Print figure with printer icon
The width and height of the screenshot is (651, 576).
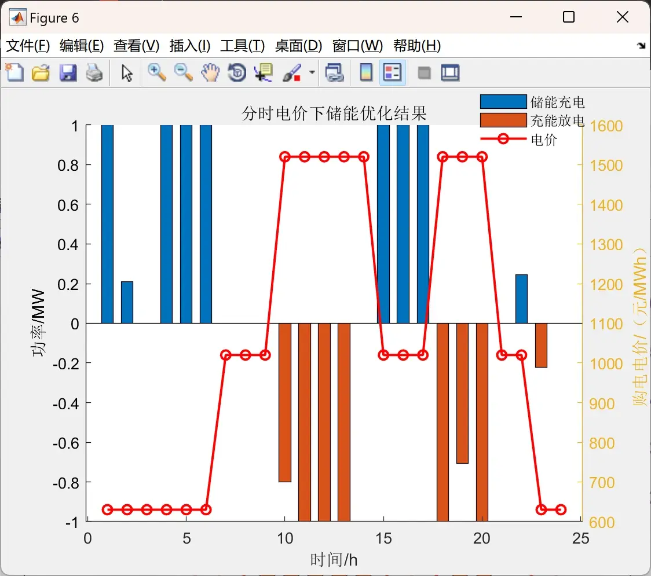tap(94, 72)
